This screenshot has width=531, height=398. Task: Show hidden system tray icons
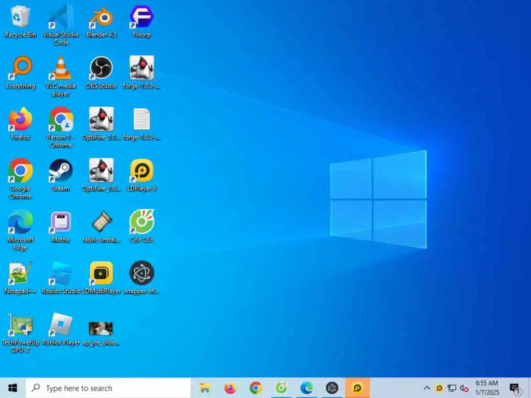click(x=427, y=388)
